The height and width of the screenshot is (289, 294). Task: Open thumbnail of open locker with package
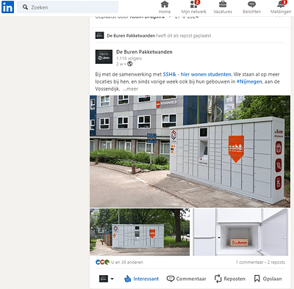click(x=240, y=232)
